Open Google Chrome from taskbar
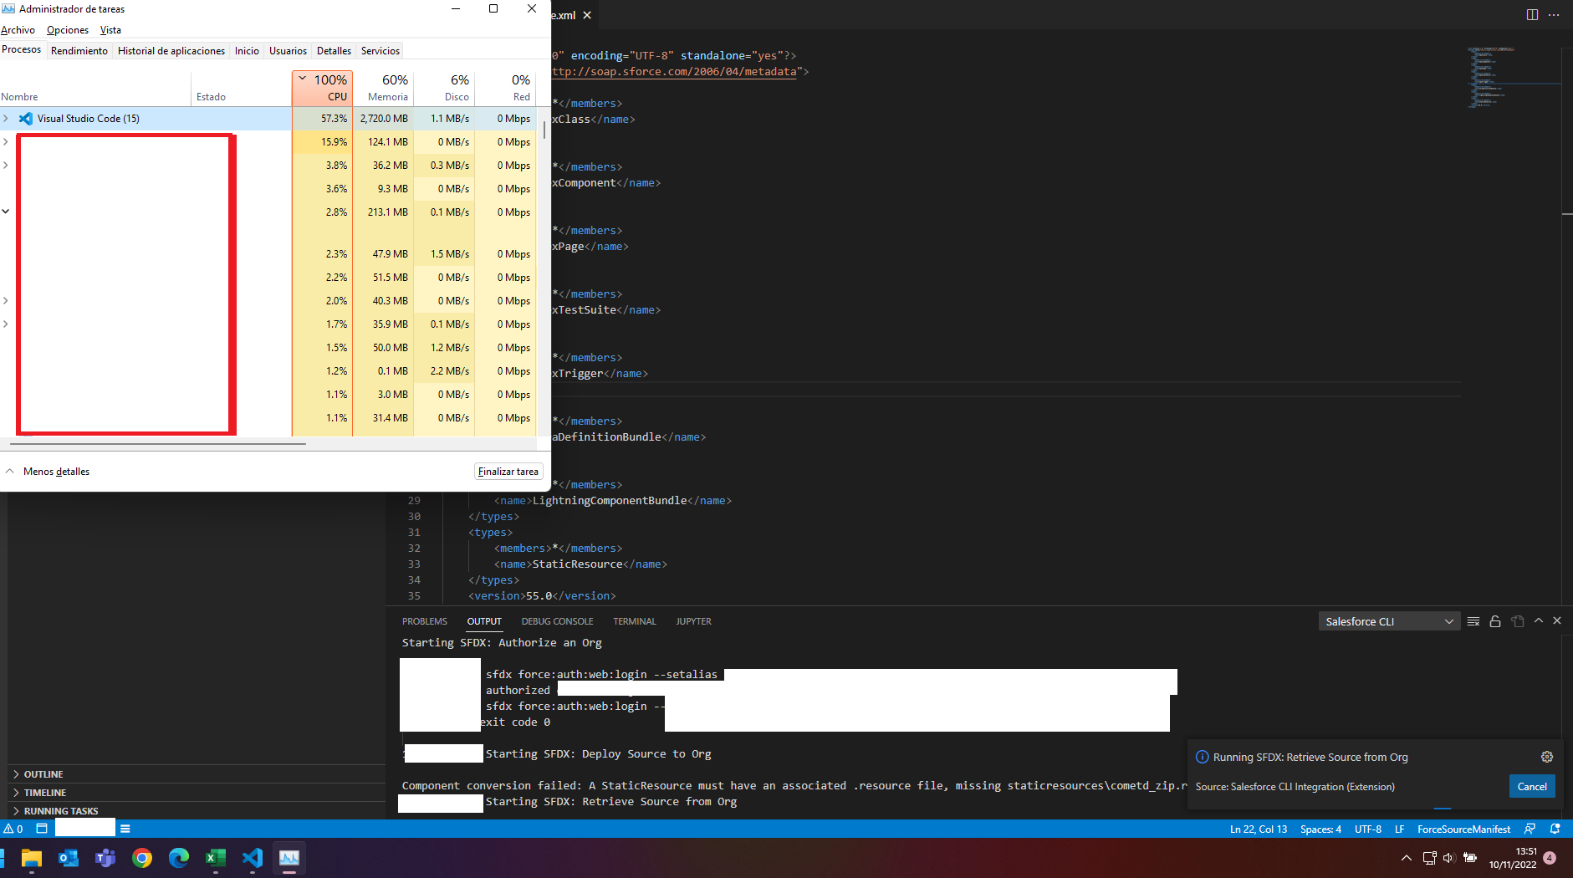The height and width of the screenshot is (878, 1573). click(142, 858)
